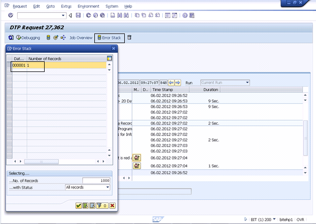Image resolution: width=316 pixels, height=224 pixels.
Task: Click the Find binoculars icon
Action: click(x=120, y=15)
